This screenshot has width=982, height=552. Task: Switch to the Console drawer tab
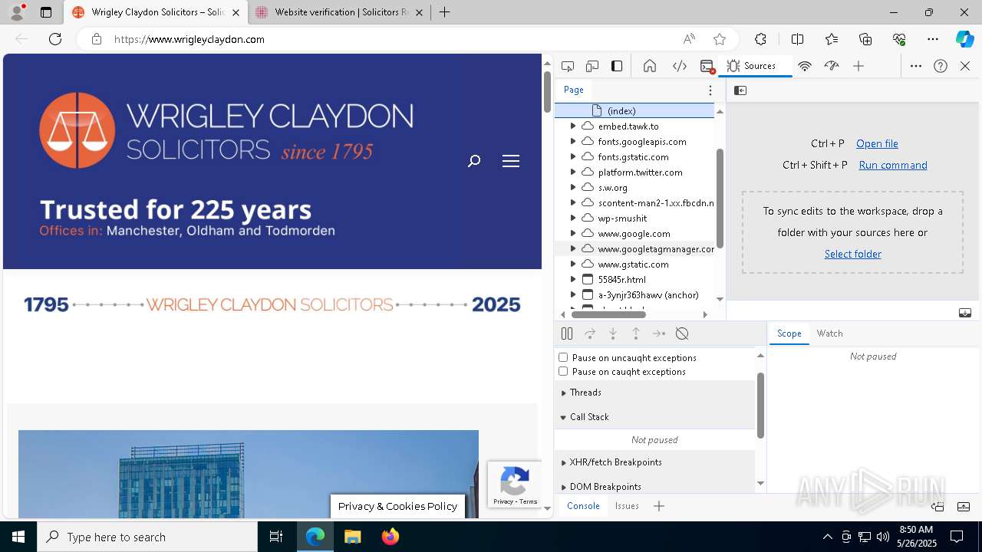coord(583,506)
